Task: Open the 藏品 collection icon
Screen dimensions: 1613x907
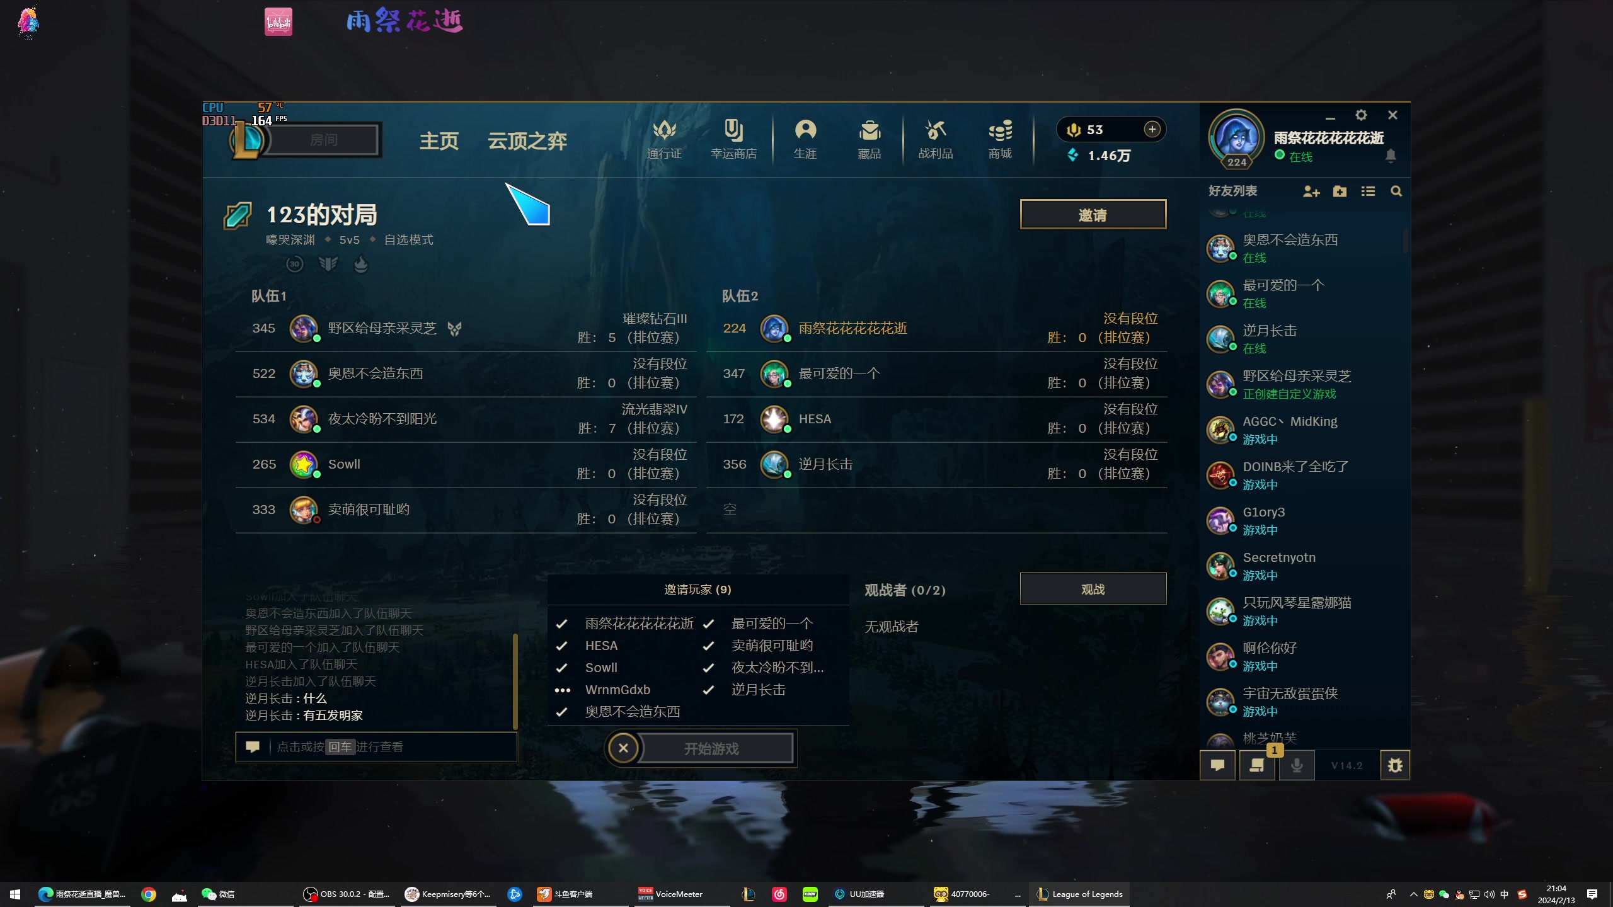Action: click(x=870, y=139)
